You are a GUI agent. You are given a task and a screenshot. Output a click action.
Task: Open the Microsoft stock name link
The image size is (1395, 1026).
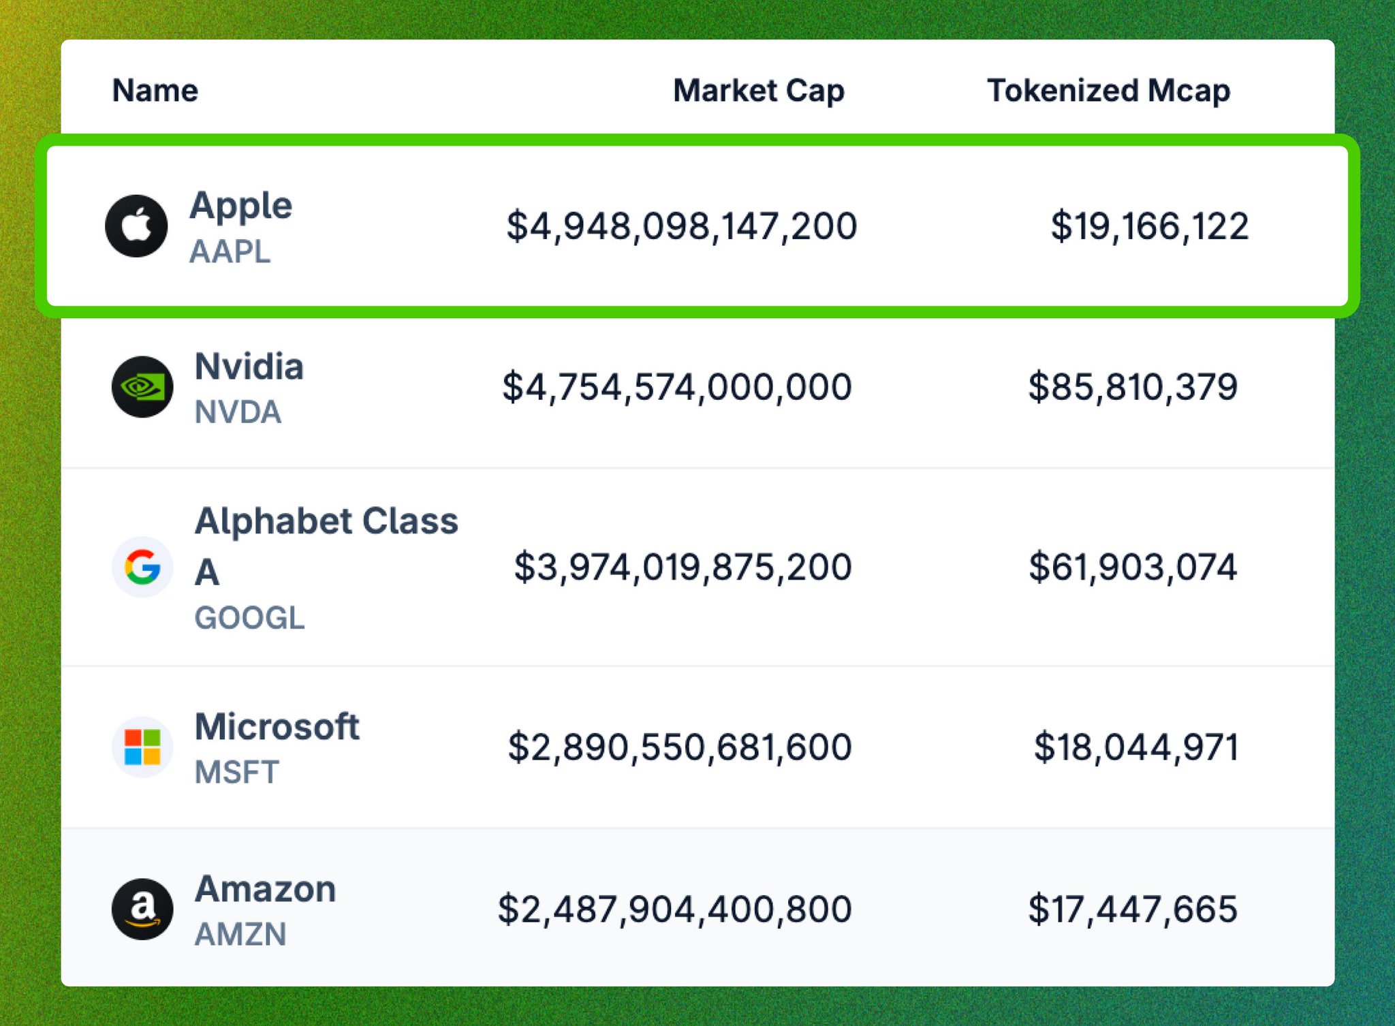pyautogui.click(x=277, y=726)
